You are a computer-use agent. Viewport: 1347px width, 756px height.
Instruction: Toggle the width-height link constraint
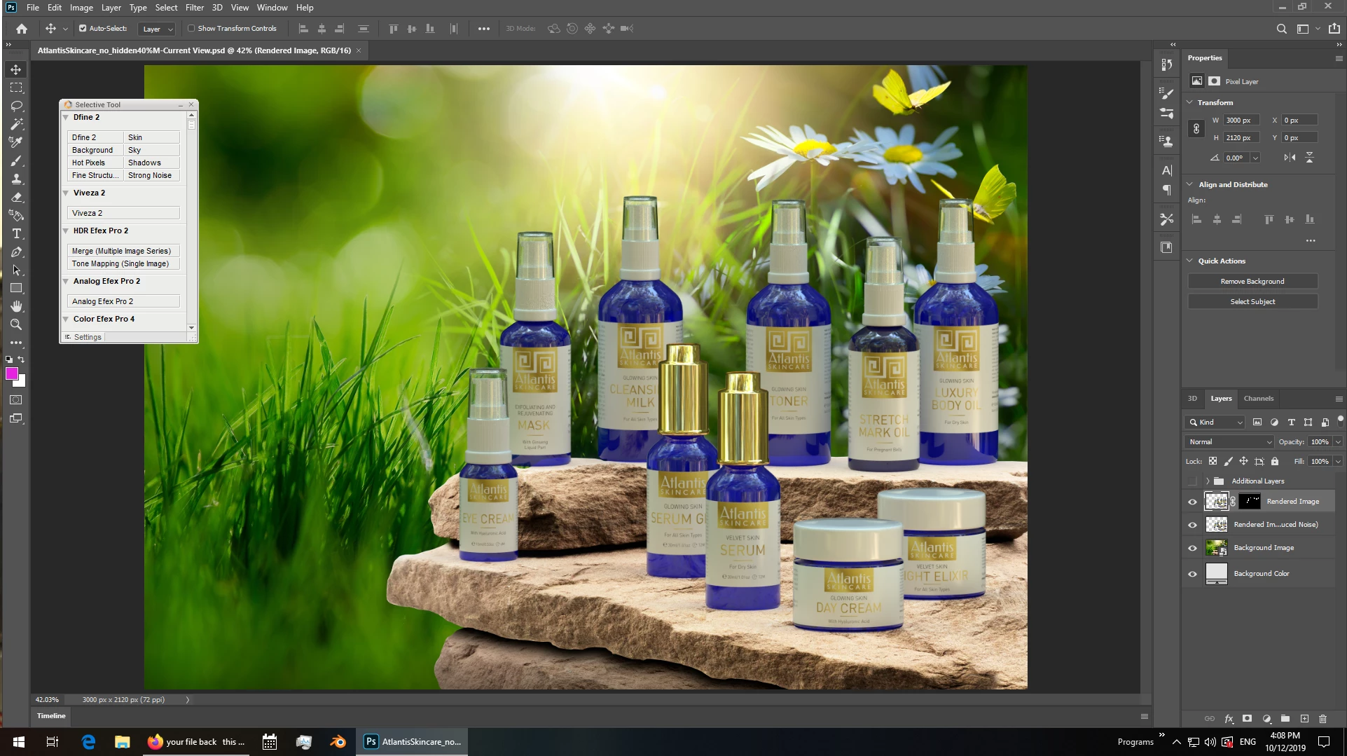[x=1196, y=129]
